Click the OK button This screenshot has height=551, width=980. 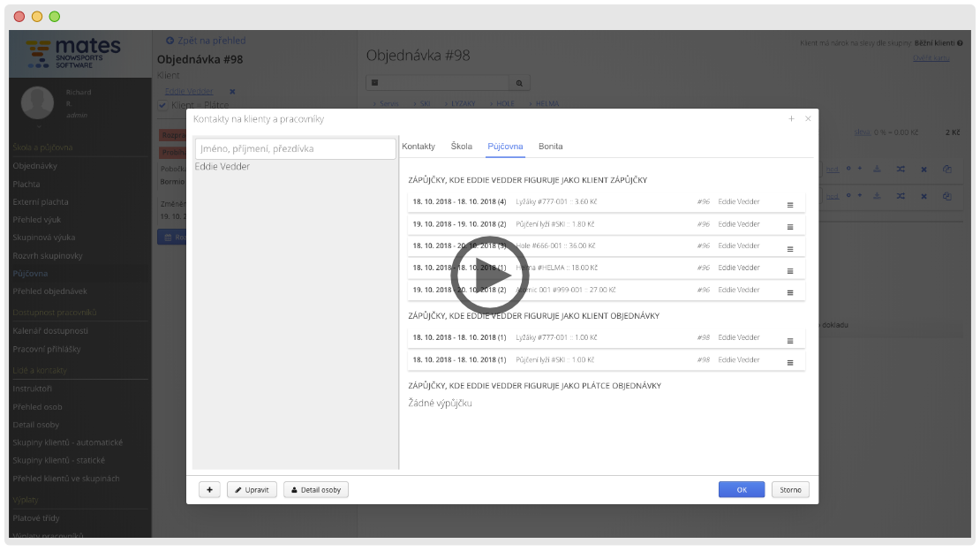pyautogui.click(x=742, y=490)
